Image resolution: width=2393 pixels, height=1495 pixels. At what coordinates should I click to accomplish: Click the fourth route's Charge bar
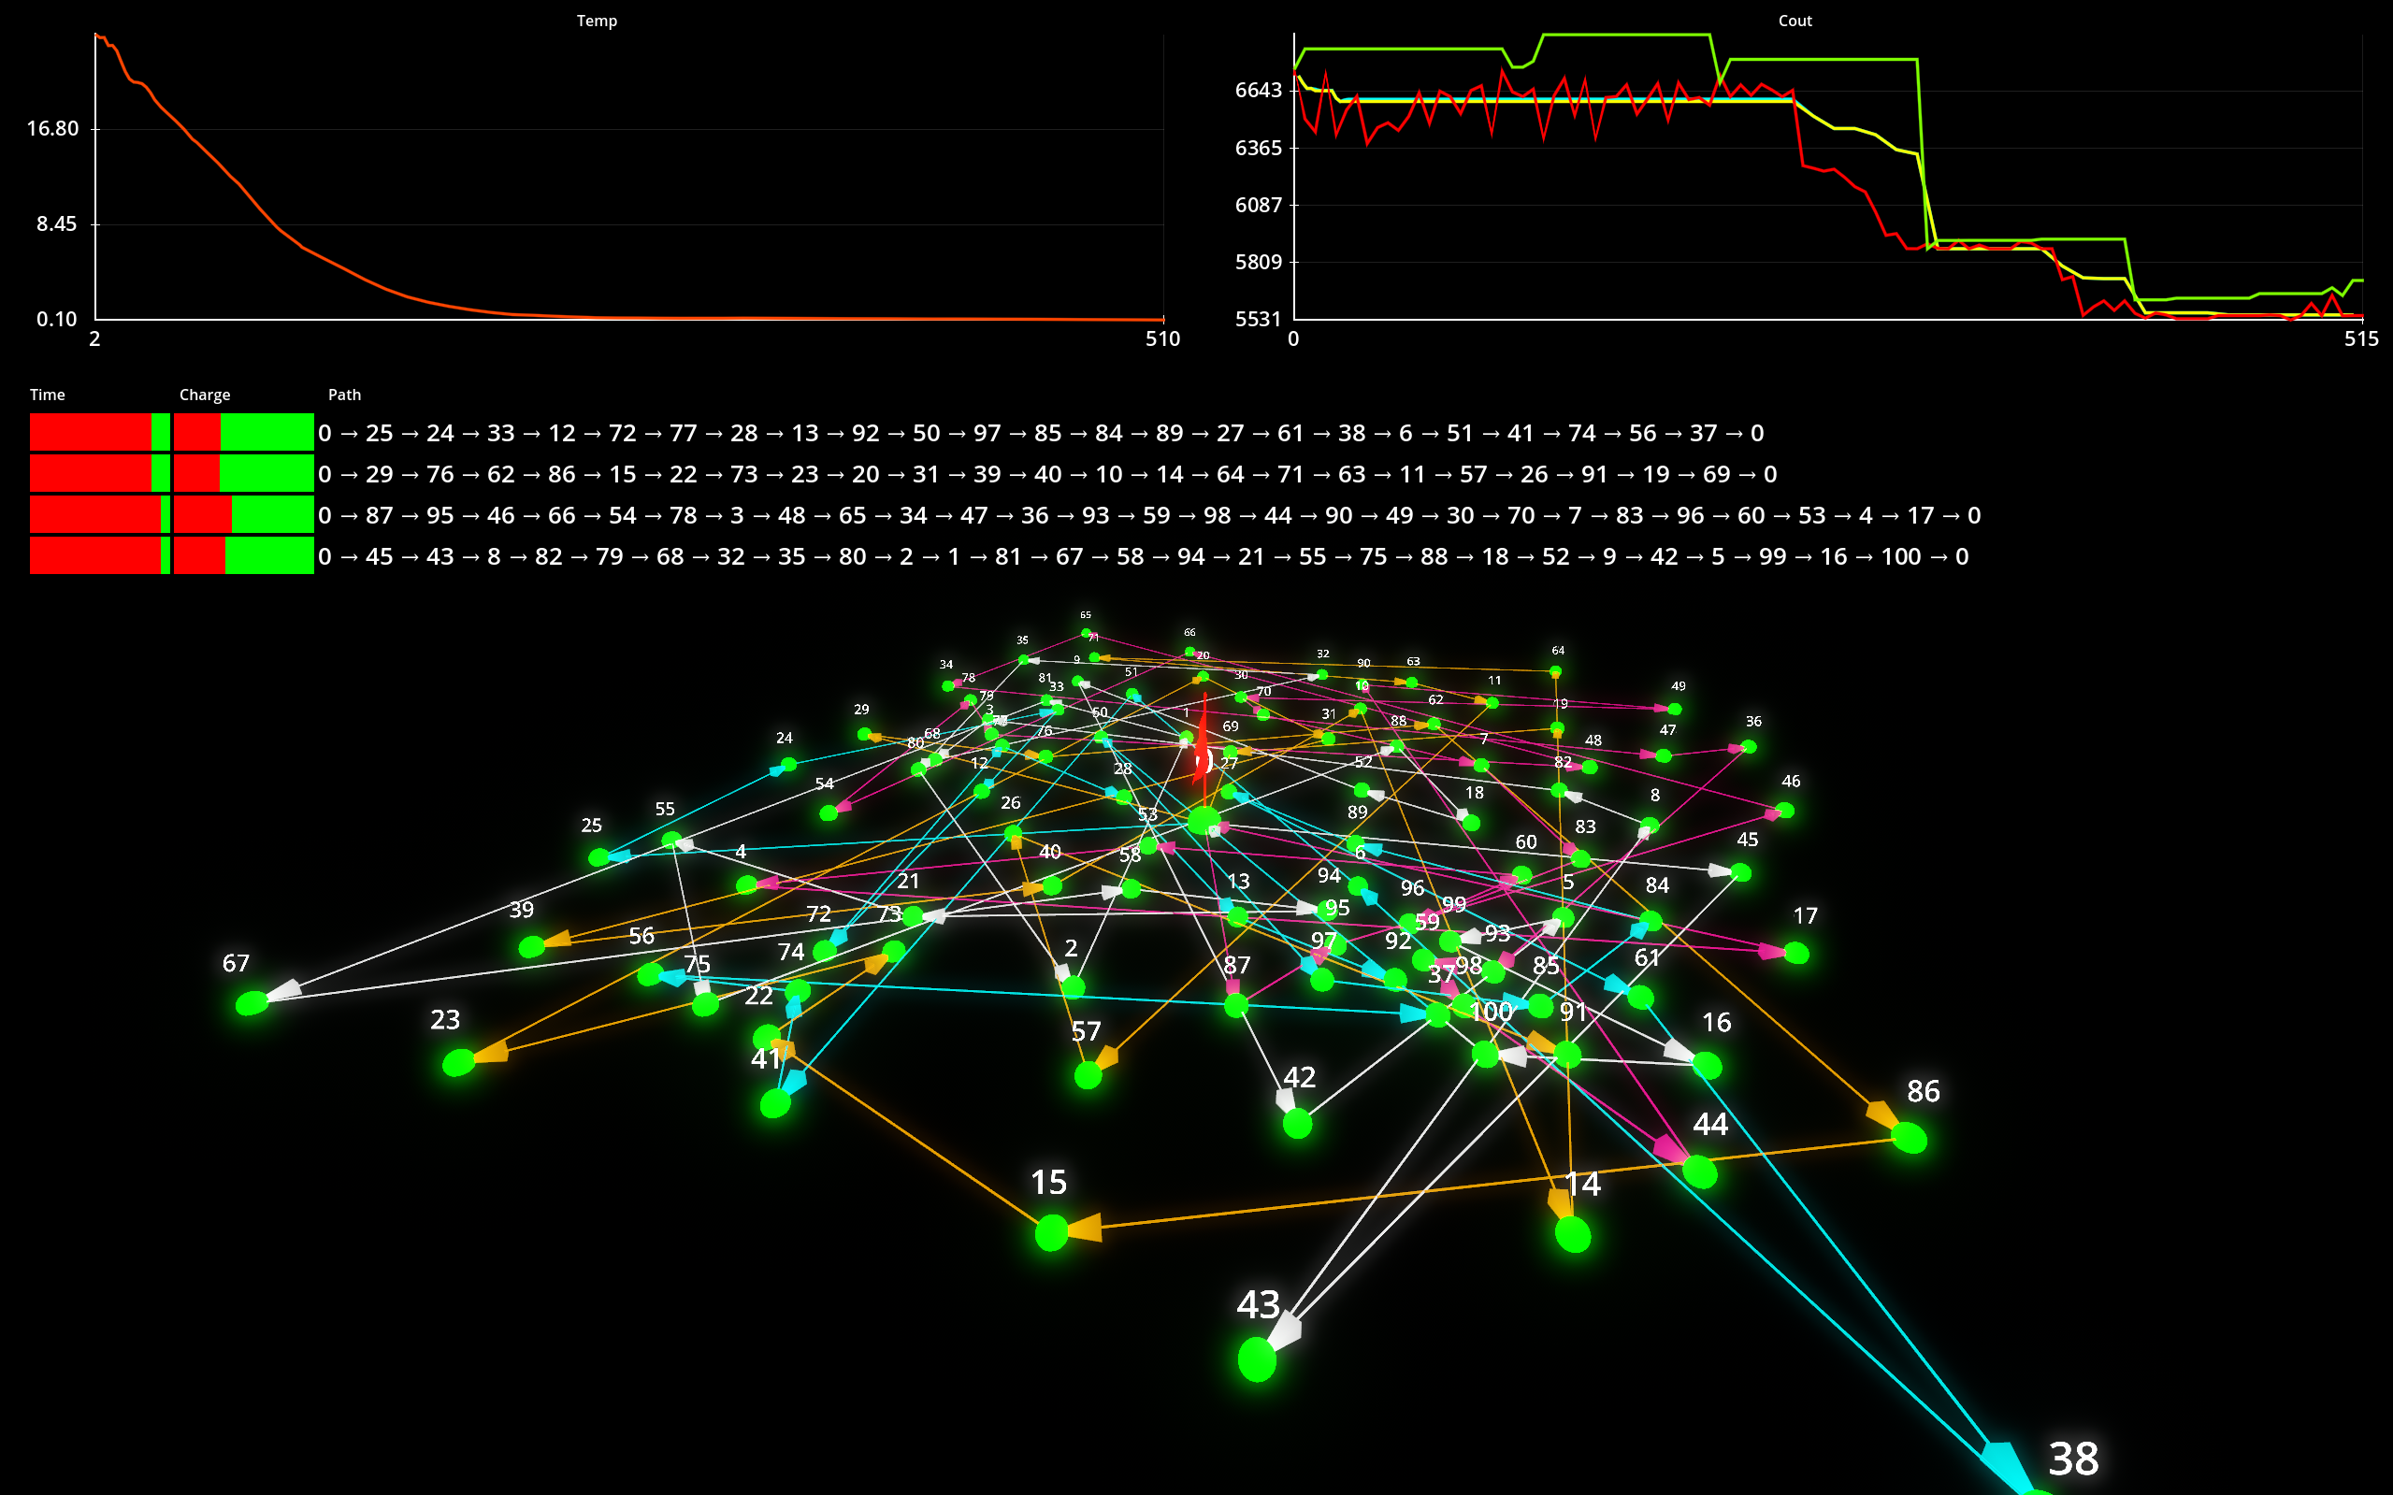tap(243, 555)
